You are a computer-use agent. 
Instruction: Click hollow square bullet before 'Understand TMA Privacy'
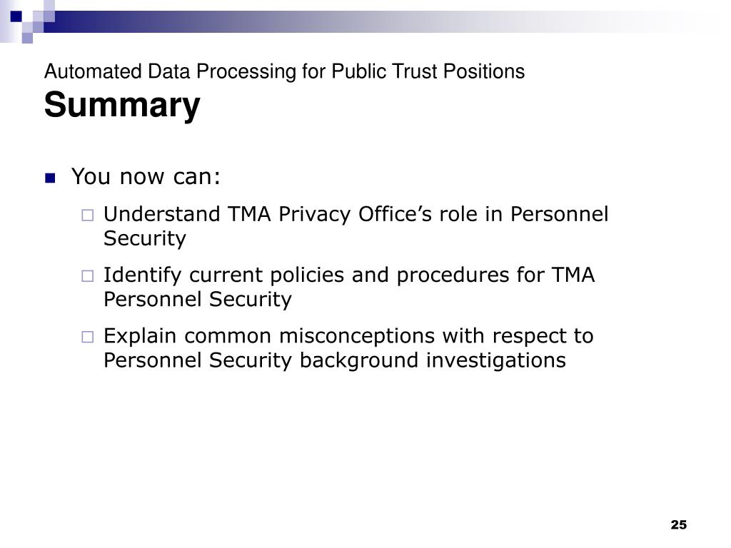point(88,215)
